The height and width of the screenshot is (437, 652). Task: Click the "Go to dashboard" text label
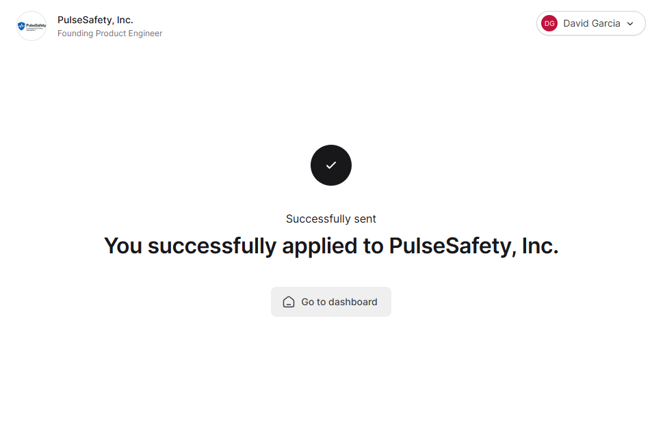[339, 302]
